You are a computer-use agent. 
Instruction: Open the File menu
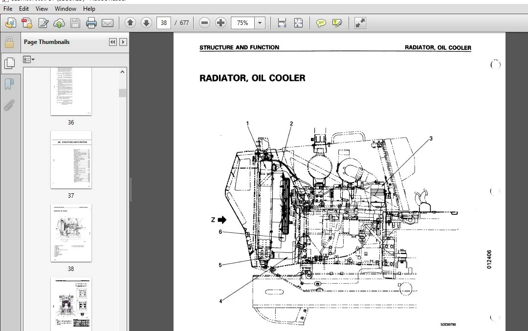(8, 9)
